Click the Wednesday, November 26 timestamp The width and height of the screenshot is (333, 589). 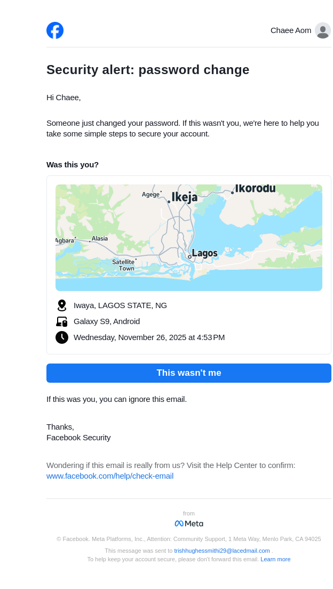(x=149, y=337)
